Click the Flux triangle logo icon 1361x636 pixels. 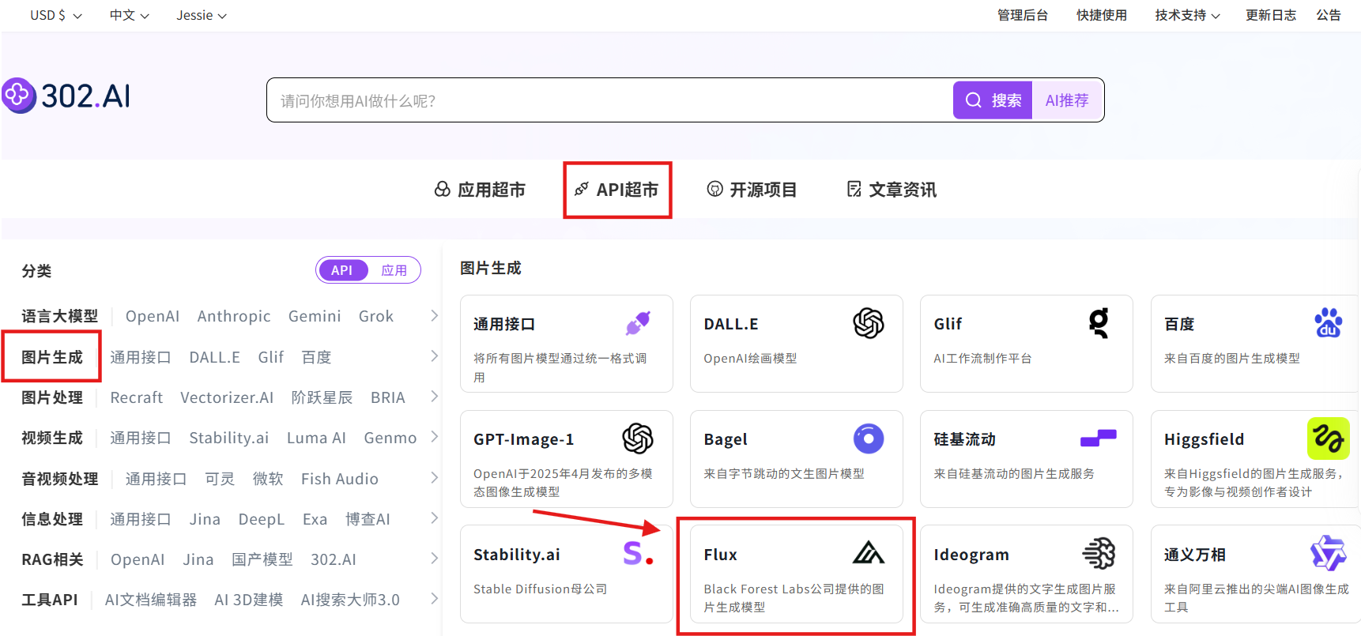(x=868, y=552)
